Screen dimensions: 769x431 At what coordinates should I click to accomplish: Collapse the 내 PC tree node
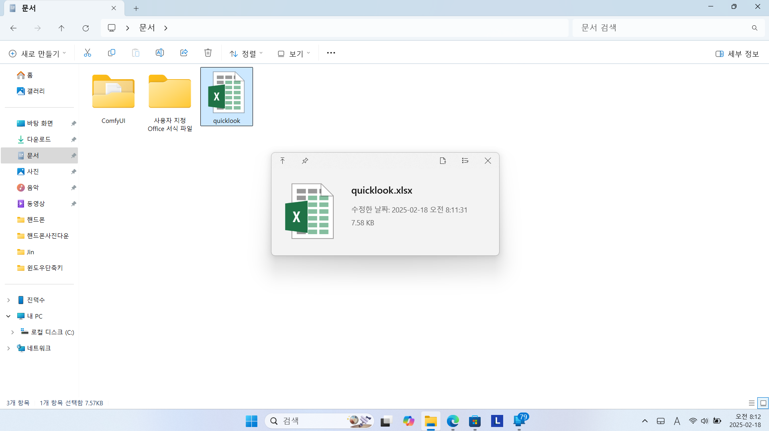coord(8,316)
